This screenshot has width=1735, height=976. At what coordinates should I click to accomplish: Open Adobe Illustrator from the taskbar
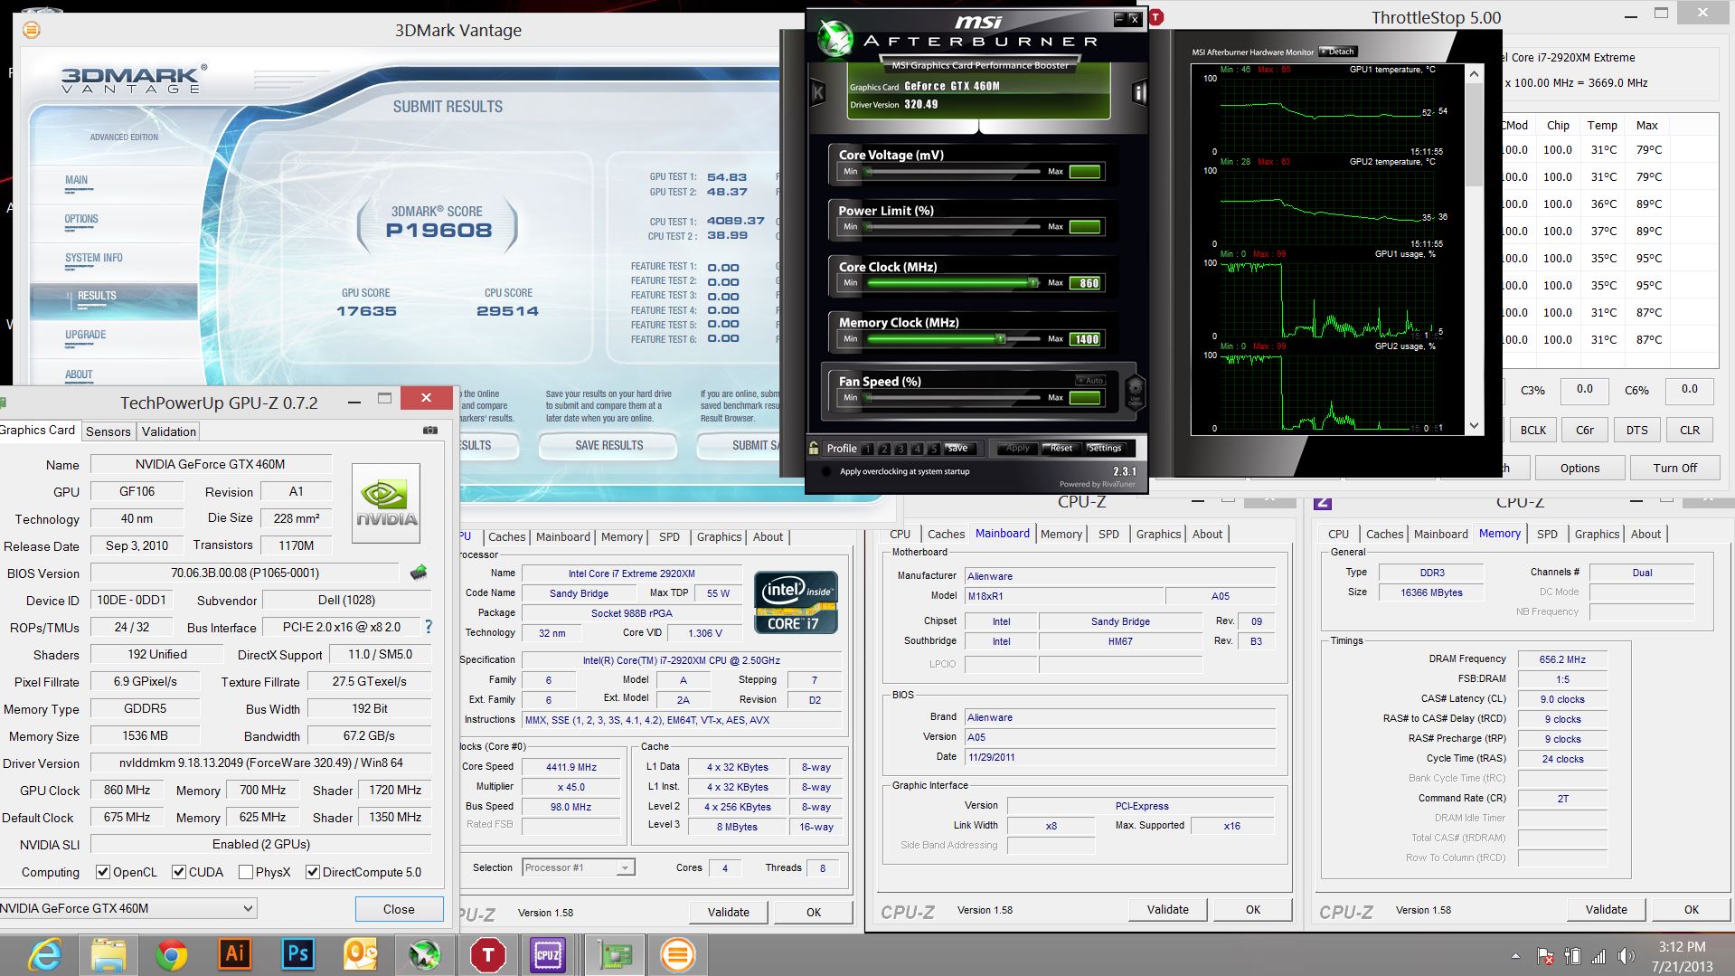[235, 954]
